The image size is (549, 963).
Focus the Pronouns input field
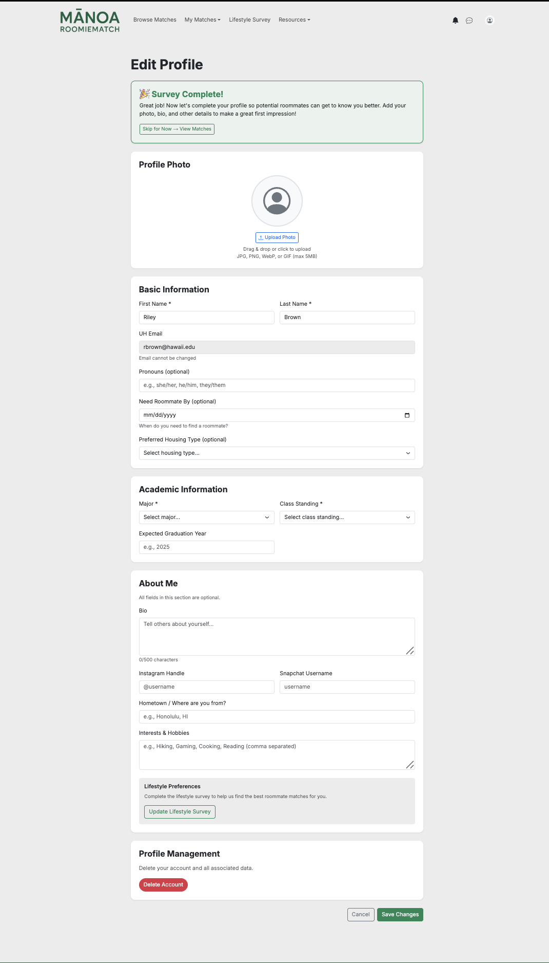(277, 385)
